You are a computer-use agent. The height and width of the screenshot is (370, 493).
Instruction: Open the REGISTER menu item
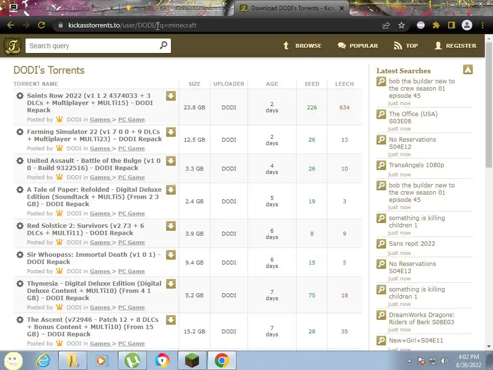[455, 46]
